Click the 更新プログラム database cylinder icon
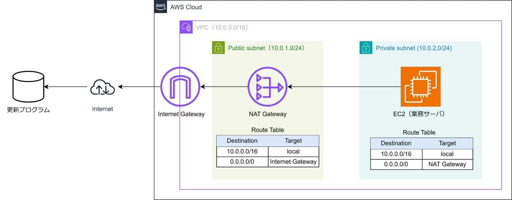Viewport: 512px width, 200px height. click(x=28, y=87)
